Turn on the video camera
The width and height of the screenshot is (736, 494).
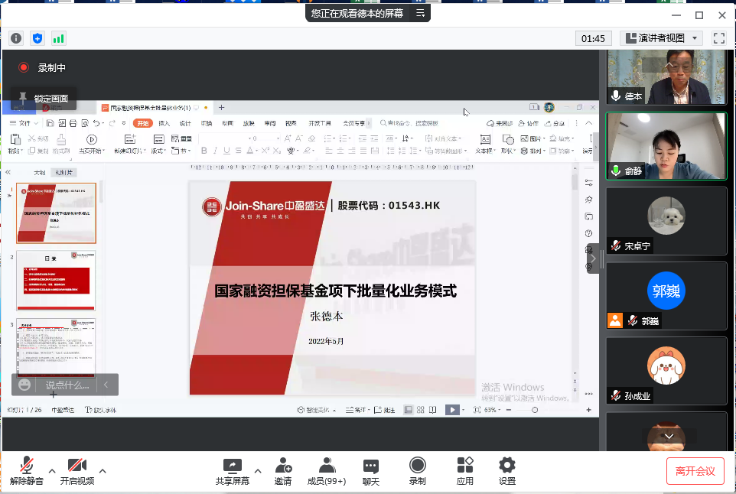pyautogui.click(x=77, y=466)
